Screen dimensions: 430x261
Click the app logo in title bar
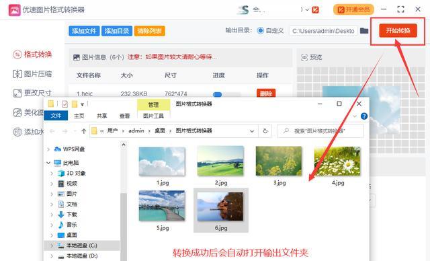click(14, 10)
